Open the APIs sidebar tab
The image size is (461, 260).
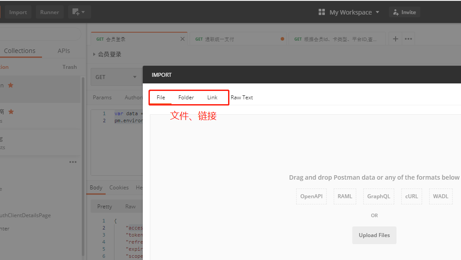click(x=64, y=51)
